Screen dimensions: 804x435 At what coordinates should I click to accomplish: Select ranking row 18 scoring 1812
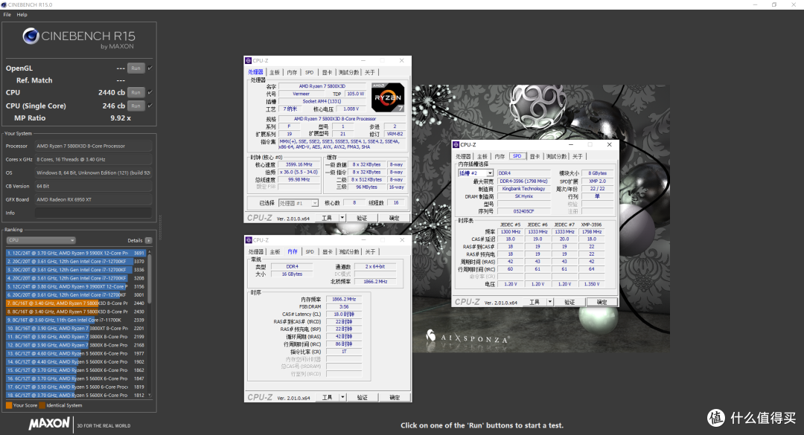[76, 395]
